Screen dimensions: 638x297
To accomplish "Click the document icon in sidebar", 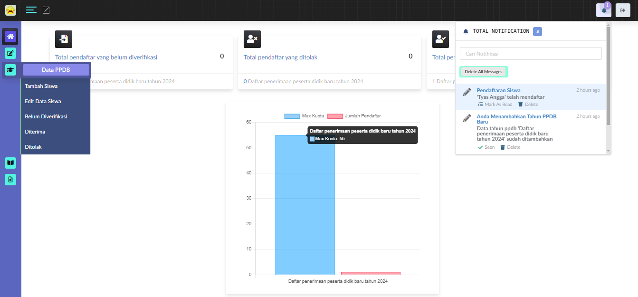I will pyautogui.click(x=10, y=180).
